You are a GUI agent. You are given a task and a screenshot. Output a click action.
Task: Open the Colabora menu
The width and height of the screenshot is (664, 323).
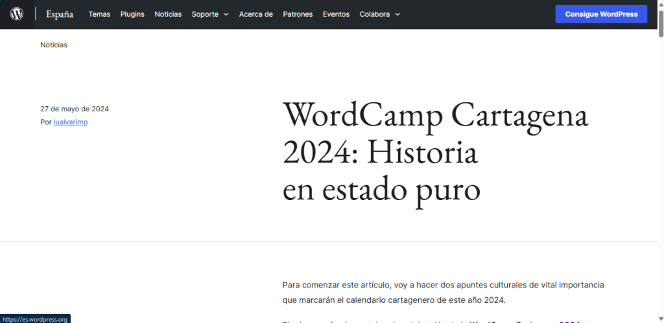click(375, 14)
